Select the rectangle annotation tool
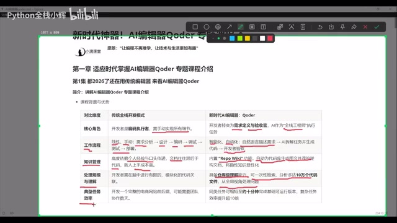The width and height of the screenshot is (397, 223). (x=195, y=27)
